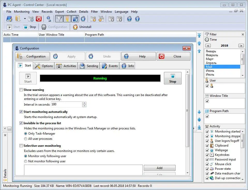Close the Details pane with its X
Viewport: 248px width, 190px height.
coord(5,135)
